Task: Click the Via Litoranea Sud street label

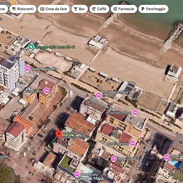Action: [x=102, y=104]
